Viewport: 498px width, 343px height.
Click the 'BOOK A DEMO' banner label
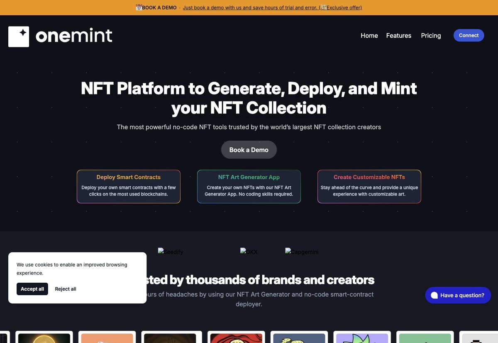(x=159, y=7)
